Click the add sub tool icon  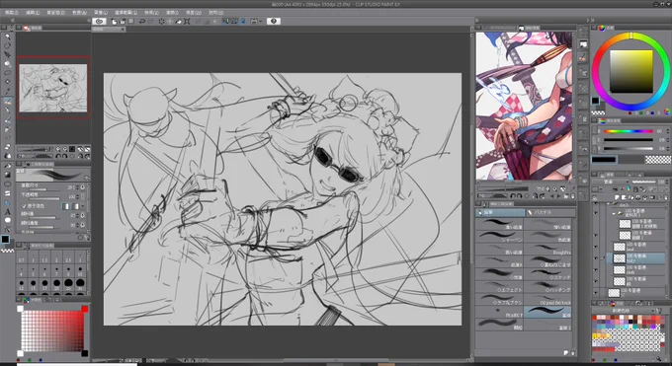click(565, 353)
